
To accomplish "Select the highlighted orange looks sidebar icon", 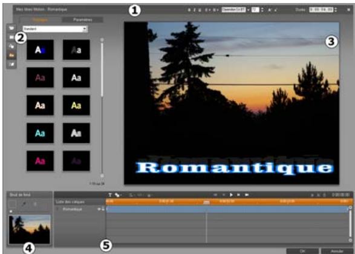I will click(11, 55).
